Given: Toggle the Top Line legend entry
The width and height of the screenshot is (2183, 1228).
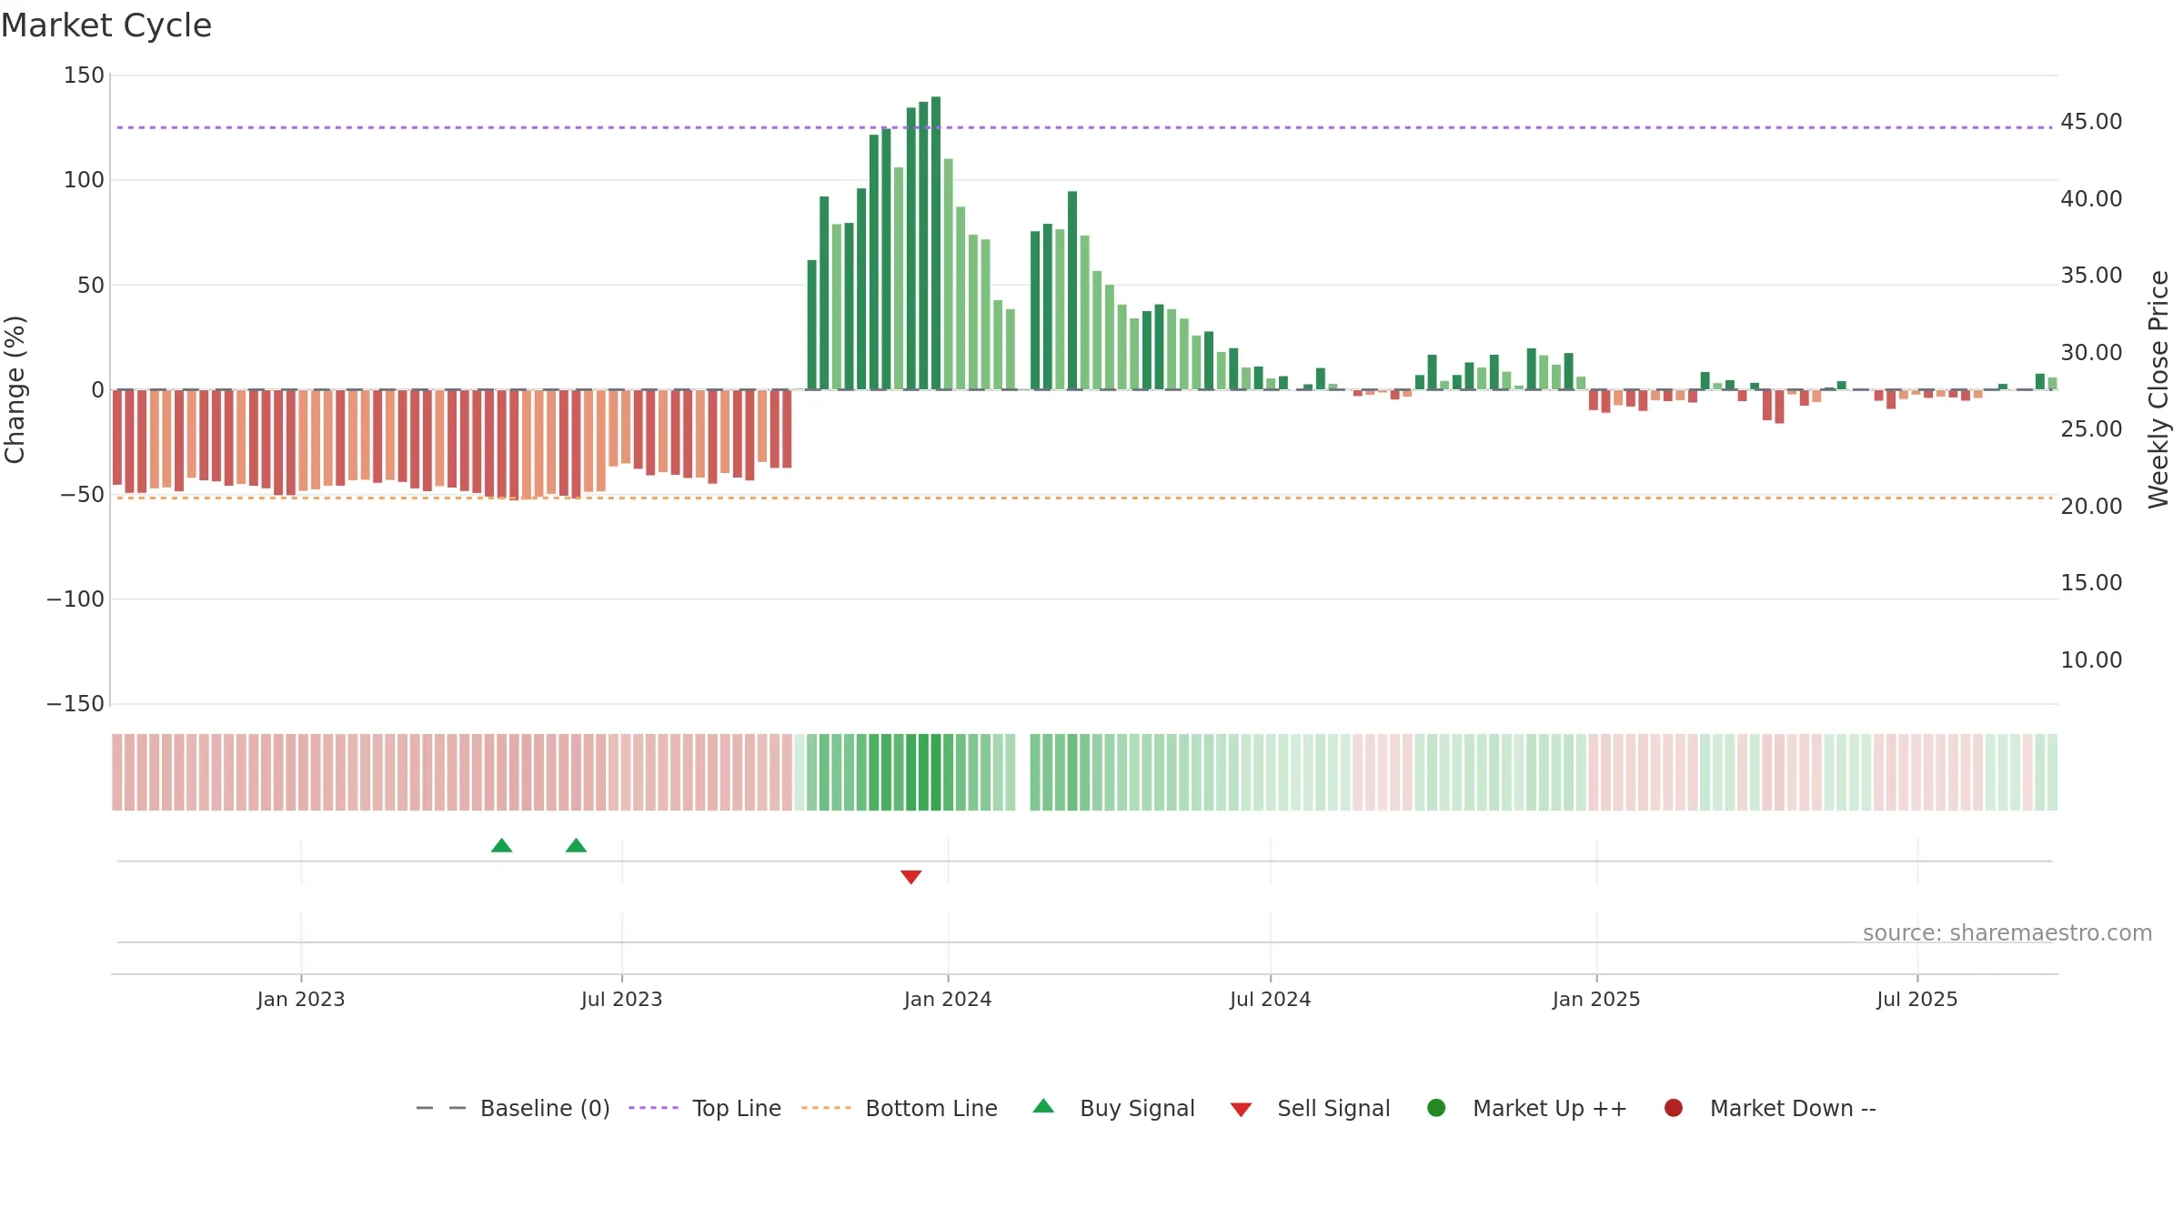Looking at the screenshot, I should point(705,1108).
